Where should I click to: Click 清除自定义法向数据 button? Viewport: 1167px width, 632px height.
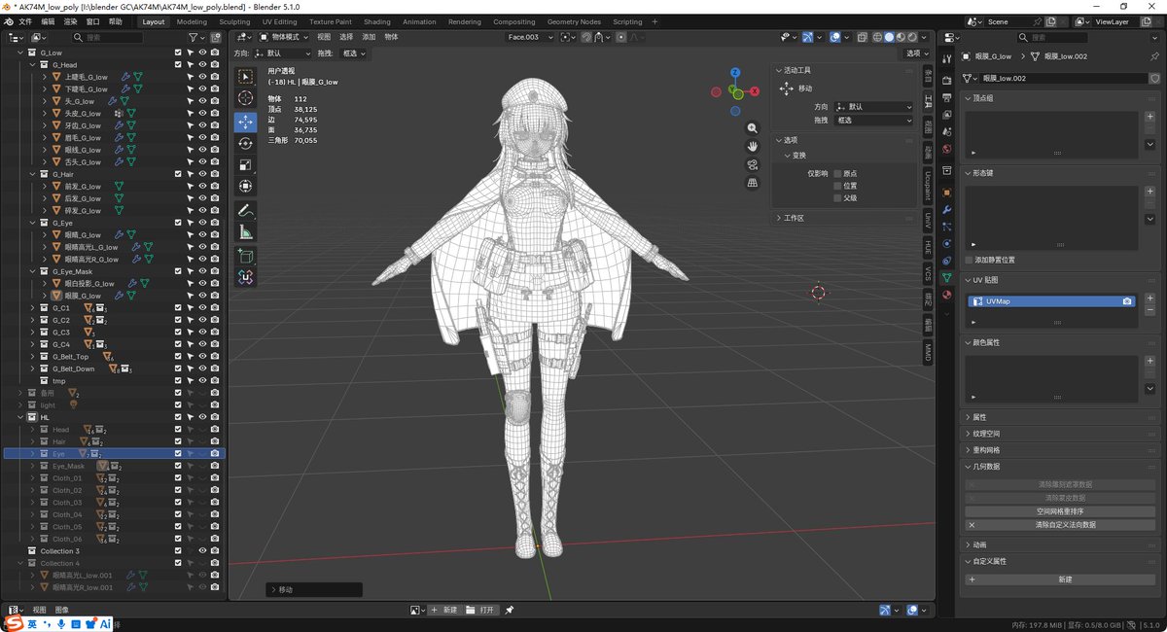(x=1059, y=524)
